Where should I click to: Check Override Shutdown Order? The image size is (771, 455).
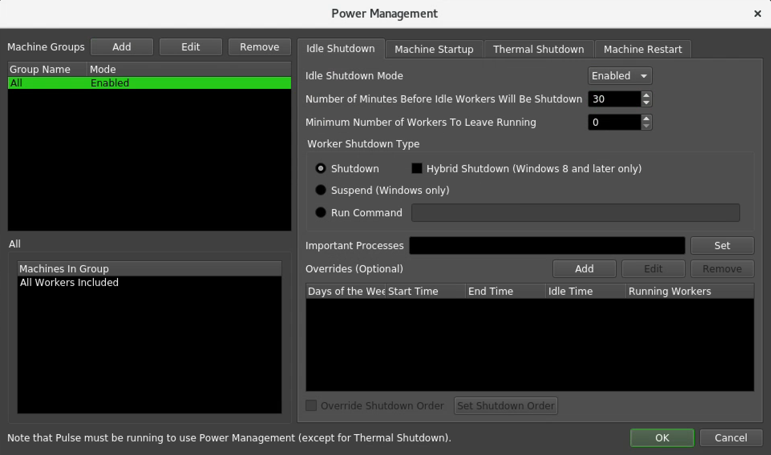tap(311, 405)
